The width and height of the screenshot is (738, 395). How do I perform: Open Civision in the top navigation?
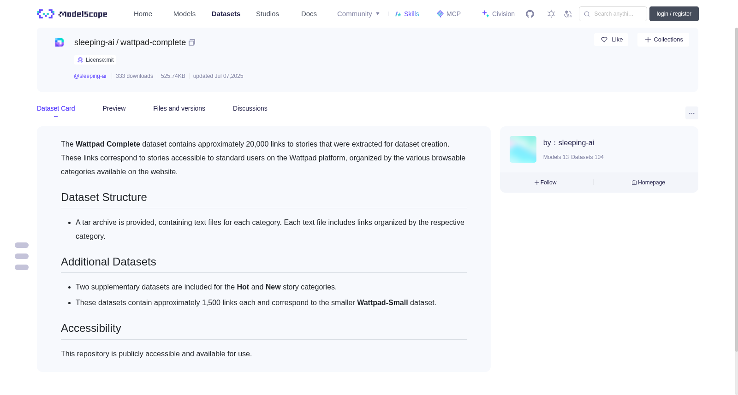(x=498, y=14)
